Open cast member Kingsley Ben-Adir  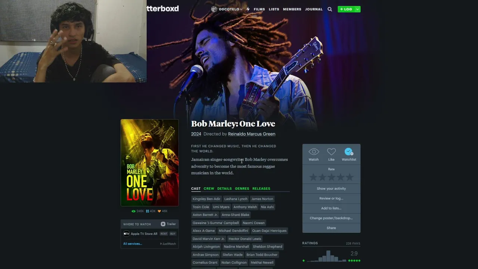coord(207,199)
